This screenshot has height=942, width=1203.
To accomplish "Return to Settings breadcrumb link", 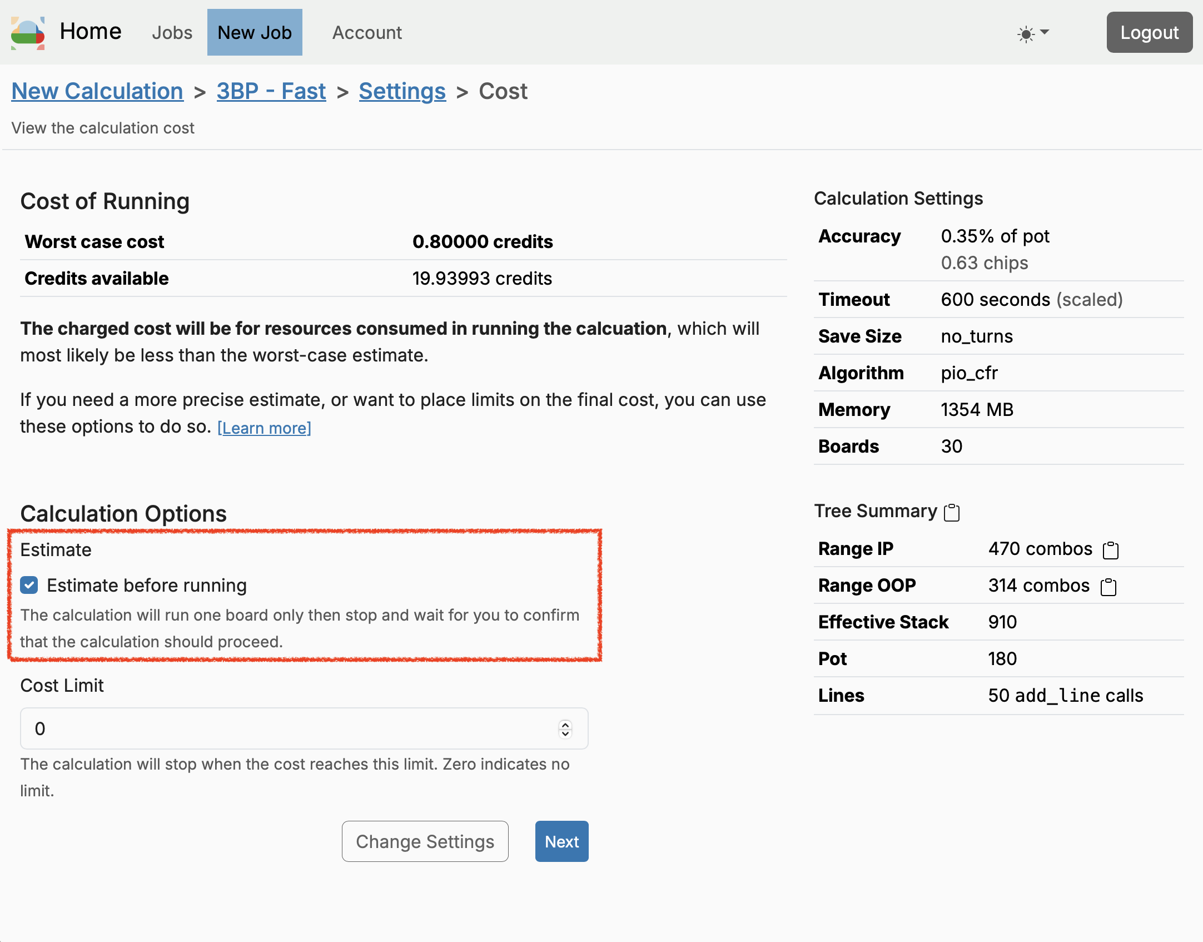I will (402, 91).
